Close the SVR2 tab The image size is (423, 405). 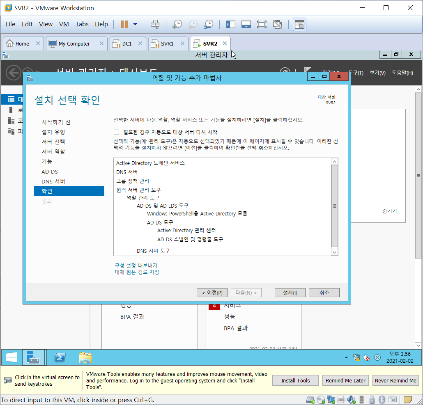(x=225, y=43)
